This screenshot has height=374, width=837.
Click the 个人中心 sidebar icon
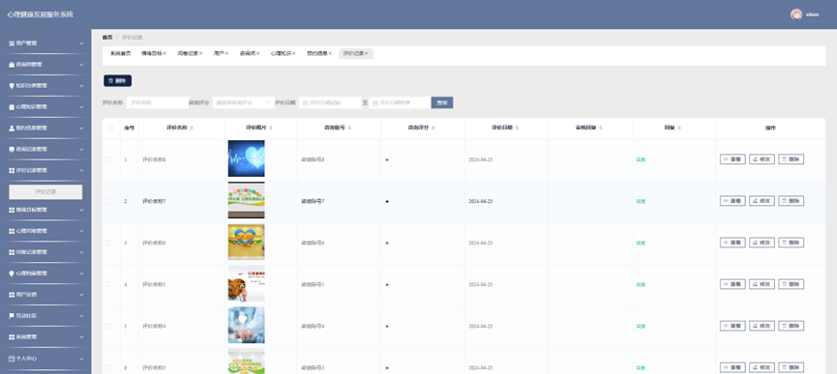point(12,359)
